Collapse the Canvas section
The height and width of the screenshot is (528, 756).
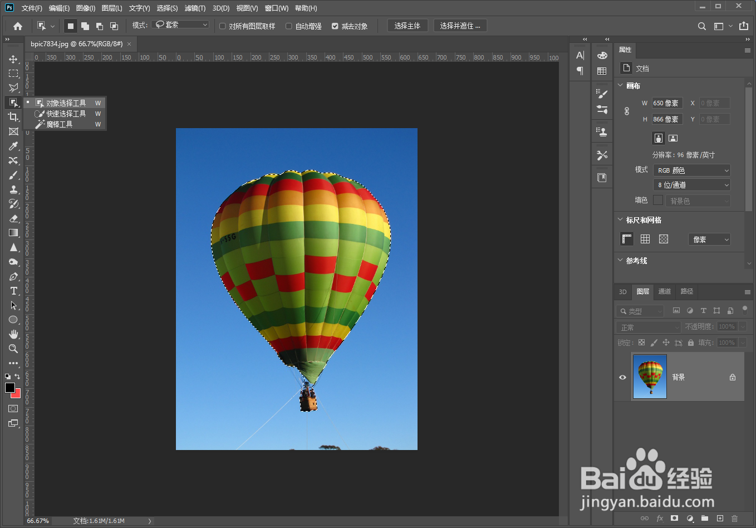point(621,85)
